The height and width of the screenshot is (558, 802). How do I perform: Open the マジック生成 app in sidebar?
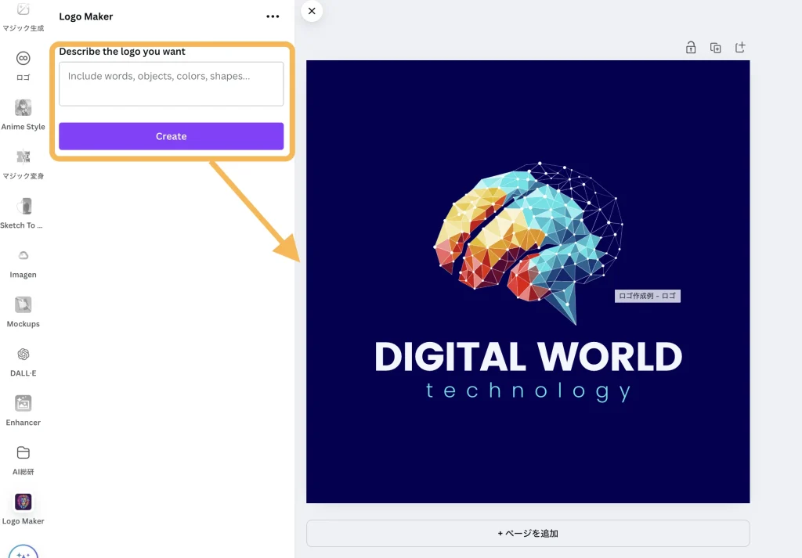(23, 11)
